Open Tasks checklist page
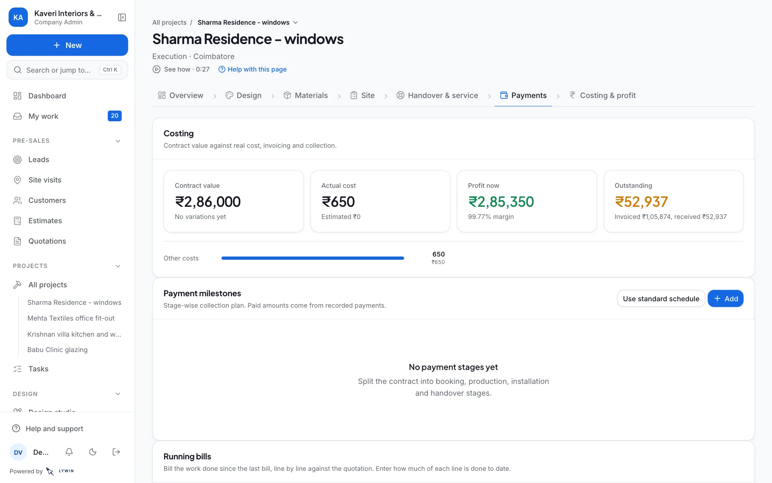 67,369
